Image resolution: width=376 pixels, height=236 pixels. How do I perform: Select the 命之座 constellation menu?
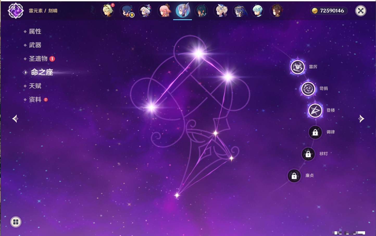42,72
